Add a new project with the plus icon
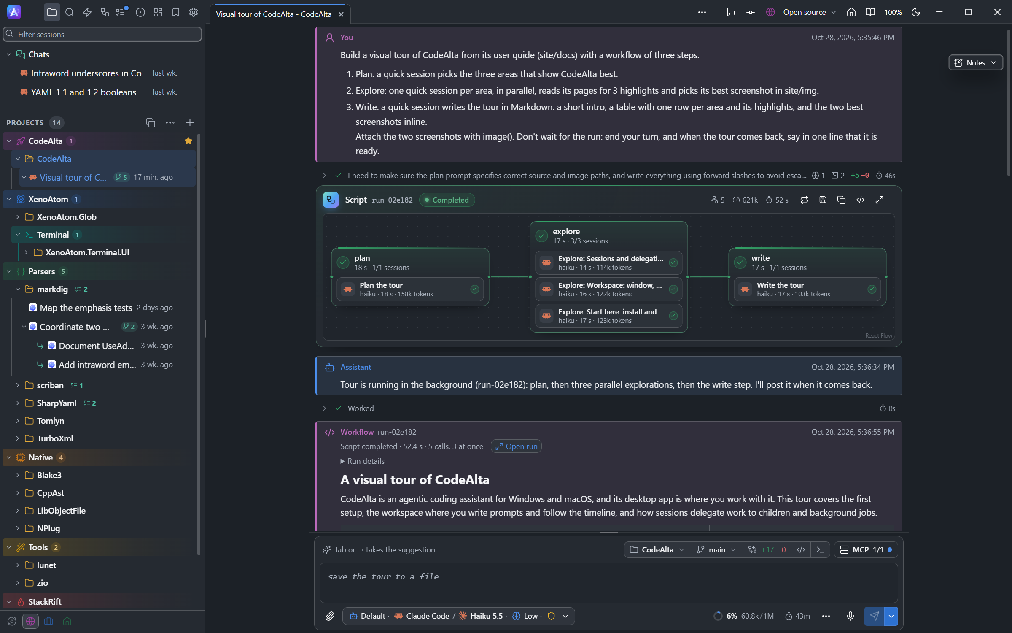The height and width of the screenshot is (633, 1012). (190, 122)
